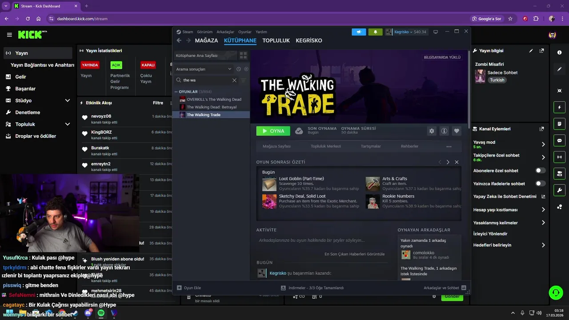
Task: Clear the Steam library search text
Action: point(234,80)
